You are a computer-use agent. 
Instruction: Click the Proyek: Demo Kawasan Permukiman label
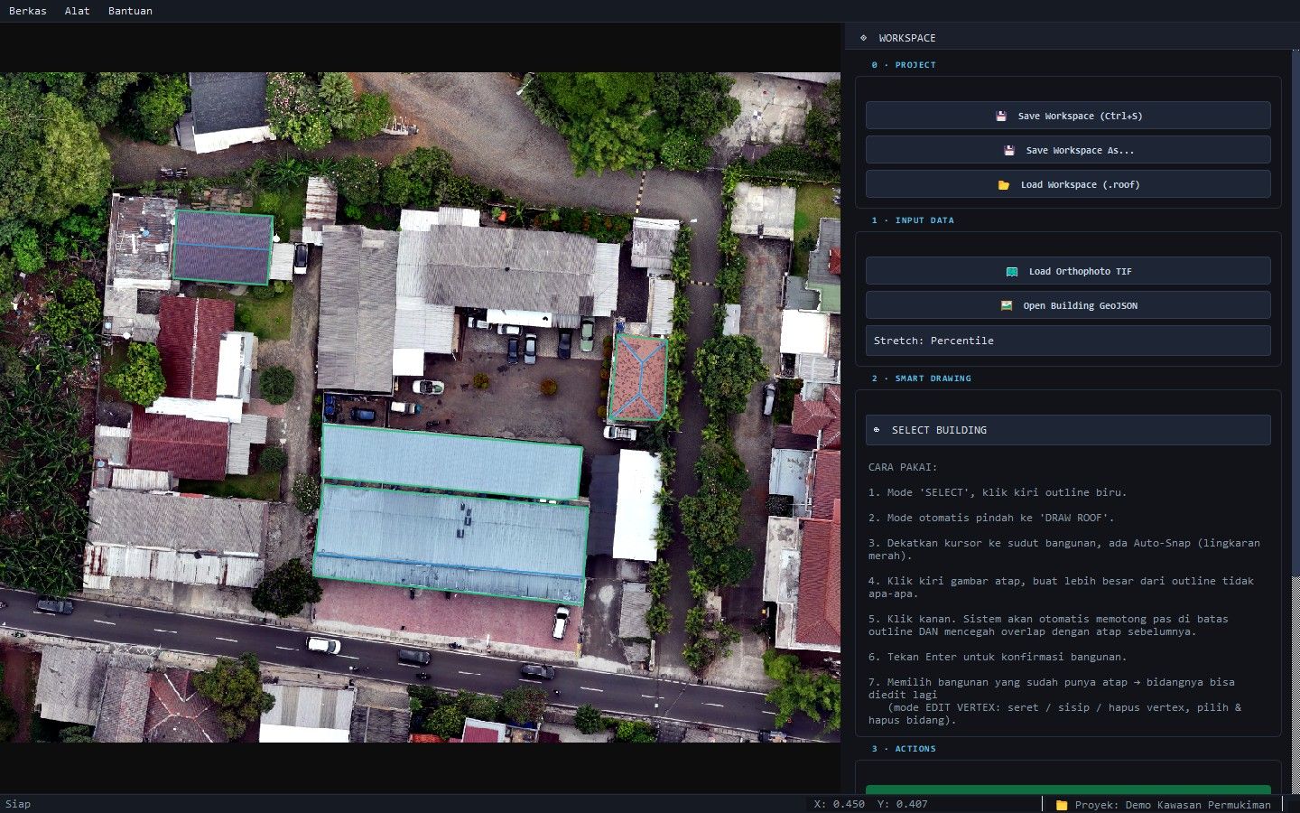coord(1172,805)
